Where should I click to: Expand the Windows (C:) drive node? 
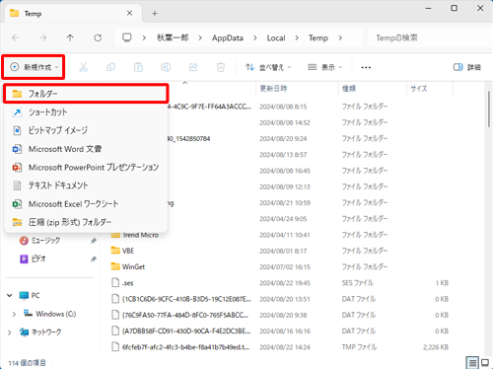14,314
